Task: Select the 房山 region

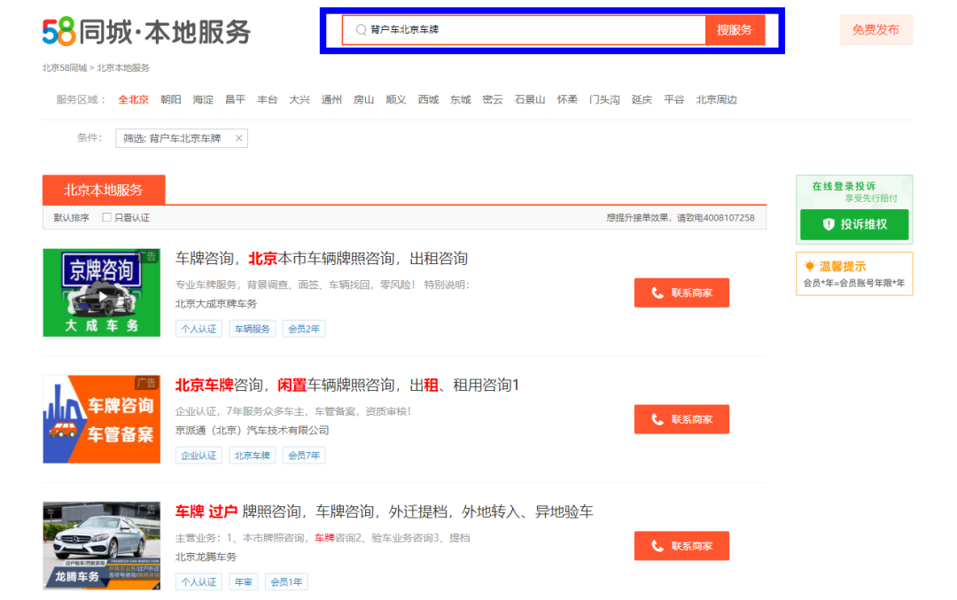Action: (364, 99)
